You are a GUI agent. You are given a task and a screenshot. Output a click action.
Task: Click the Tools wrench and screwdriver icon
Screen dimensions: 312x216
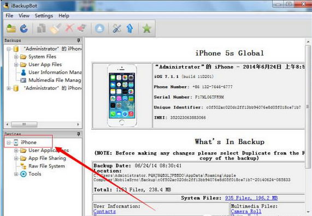(117, 28)
